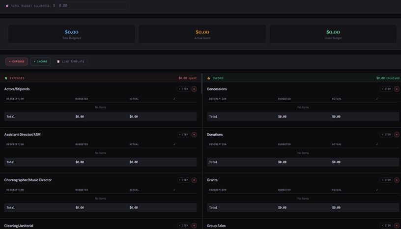Image resolution: width=401 pixels, height=229 pixels.
Task: Click Budgeted column header in Actors/Stipends
Action: (82, 99)
